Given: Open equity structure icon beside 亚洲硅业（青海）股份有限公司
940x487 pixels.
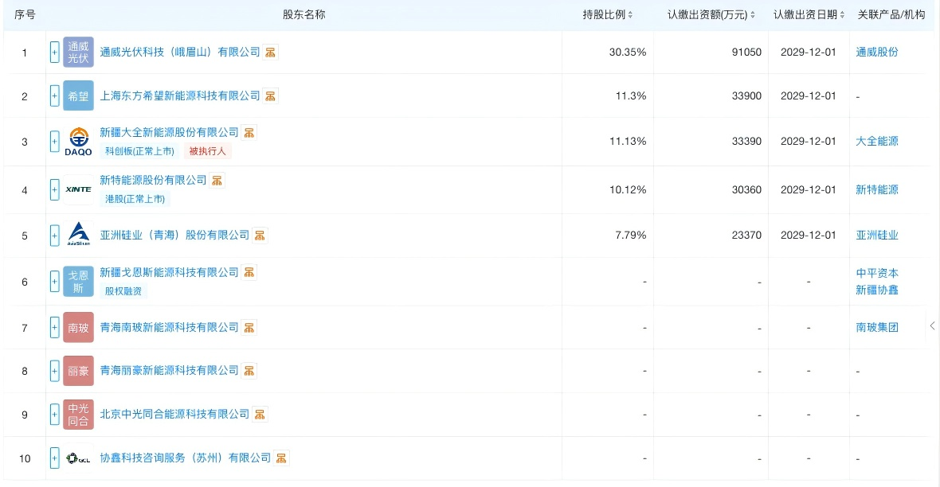Looking at the screenshot, I should 260,236.
